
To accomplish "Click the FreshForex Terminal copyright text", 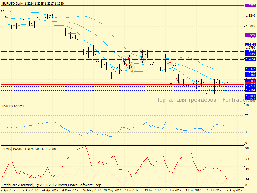I will [x=52, y=185].
